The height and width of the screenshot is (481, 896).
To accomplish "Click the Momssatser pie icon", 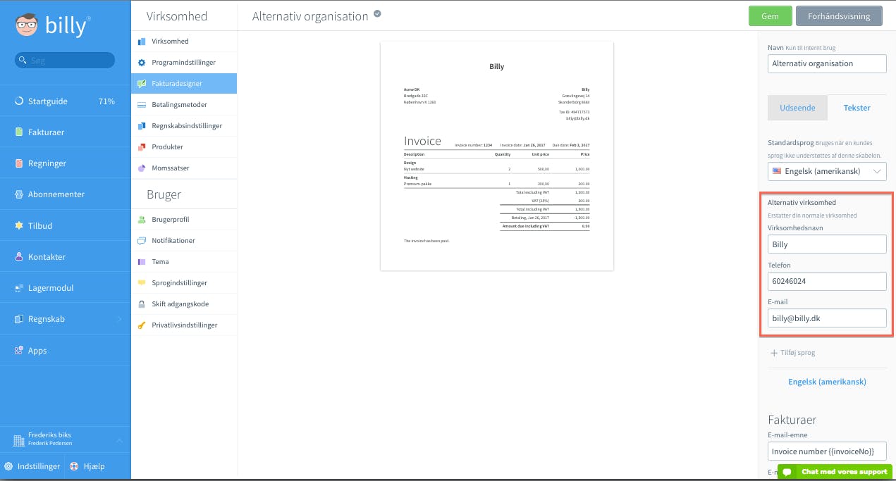I will click(141, 168).
